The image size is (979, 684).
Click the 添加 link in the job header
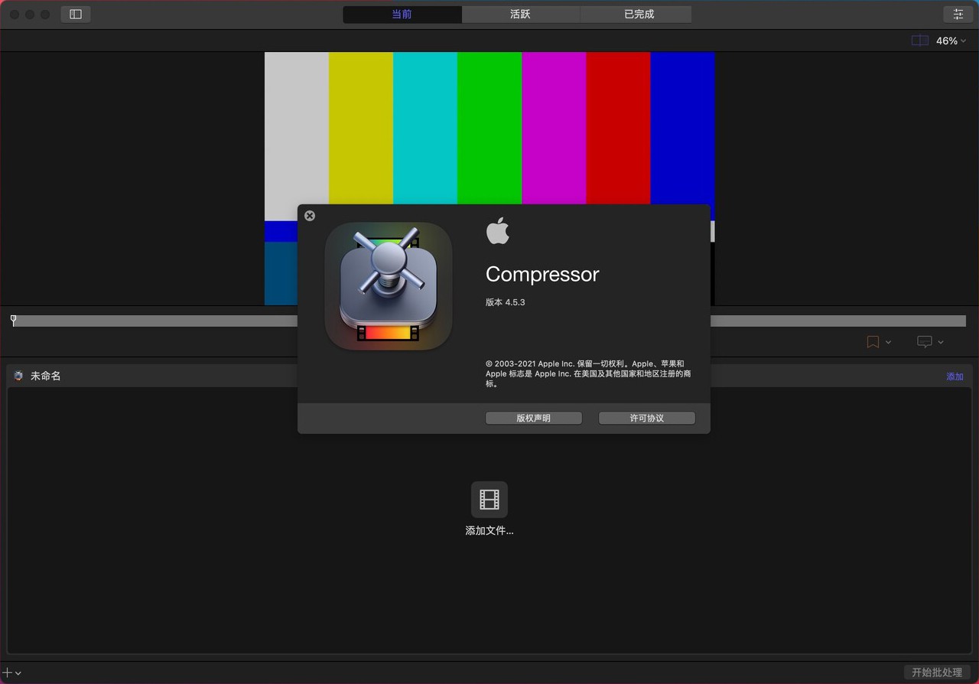955,376
